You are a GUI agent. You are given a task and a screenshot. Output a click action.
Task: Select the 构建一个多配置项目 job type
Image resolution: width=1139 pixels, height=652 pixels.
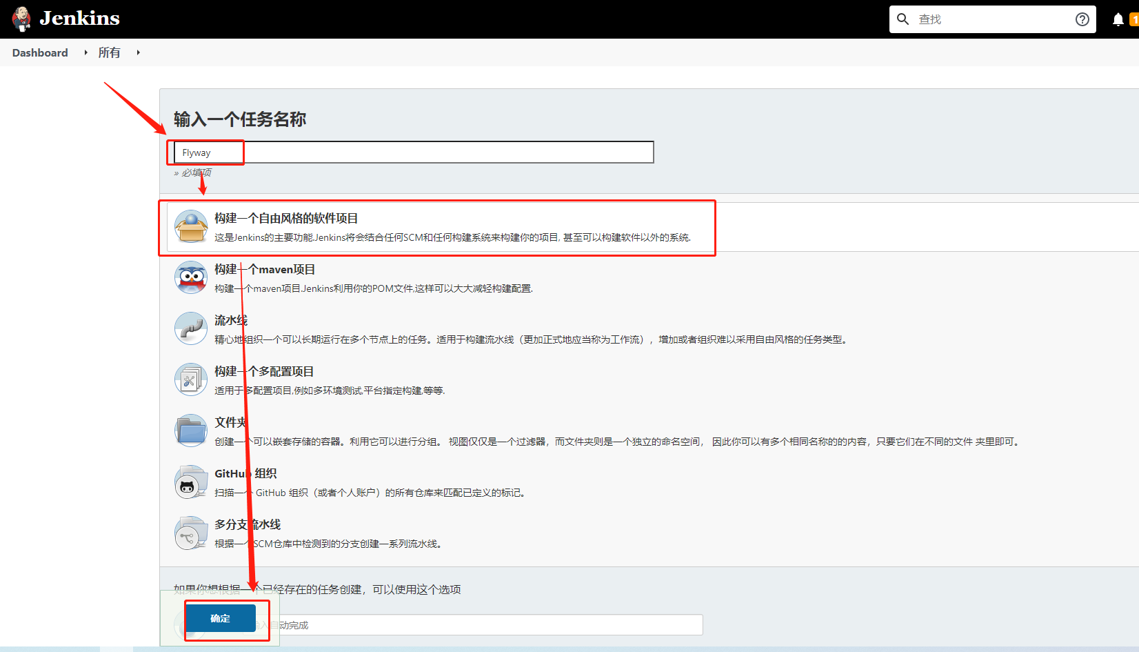[x=263, y=371]
